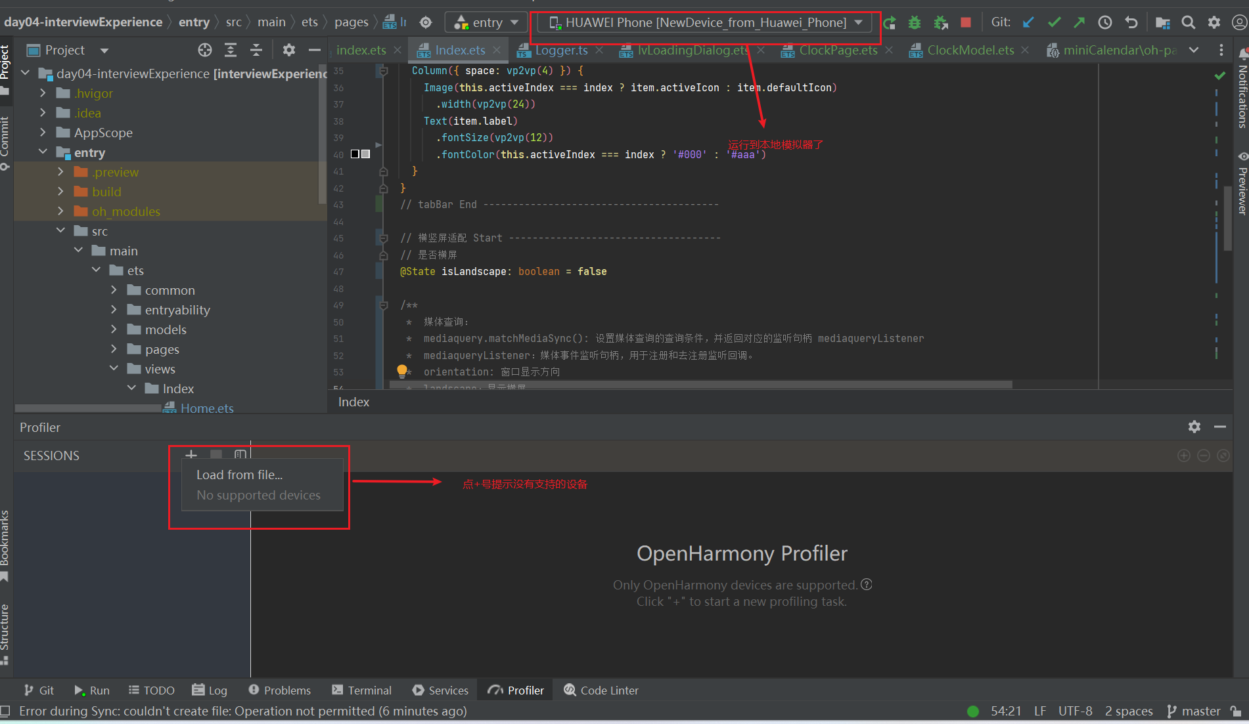Rollback changes with undo arrow icon
Viewport: 1249px width, 724px height.
click(x=1131, y=22)
